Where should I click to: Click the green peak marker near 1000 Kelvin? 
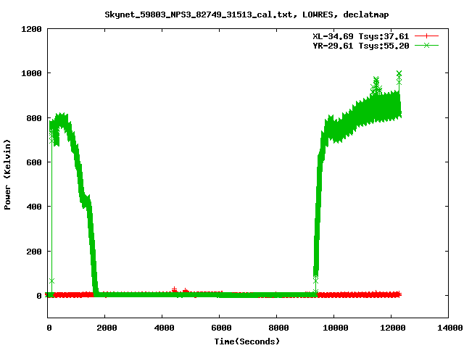click(x=399, y=73)
